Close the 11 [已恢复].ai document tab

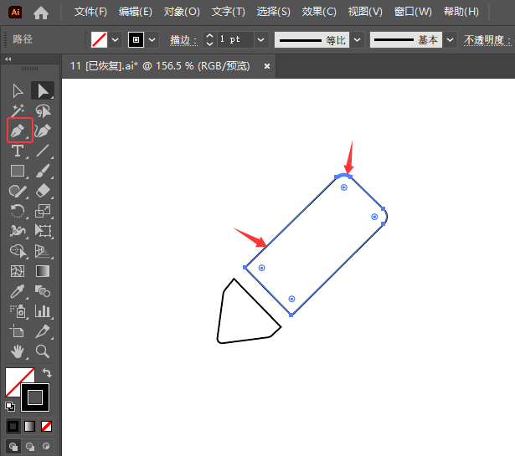[x=267, y=66]
